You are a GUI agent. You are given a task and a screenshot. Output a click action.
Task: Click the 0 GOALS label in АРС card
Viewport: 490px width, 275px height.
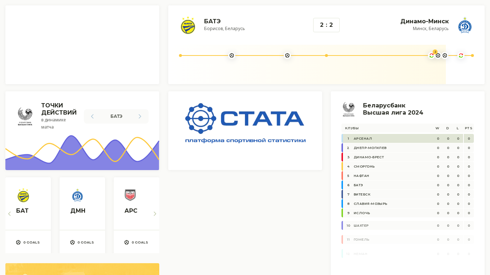pos(140,242)
